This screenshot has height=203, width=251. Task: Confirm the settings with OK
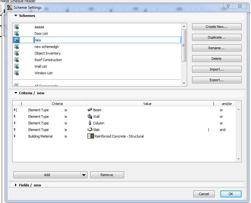pyautogui.click(x=231, y=194)
